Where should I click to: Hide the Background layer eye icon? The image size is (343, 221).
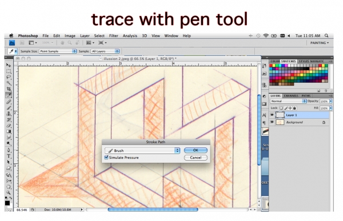[x=272, y=122]
